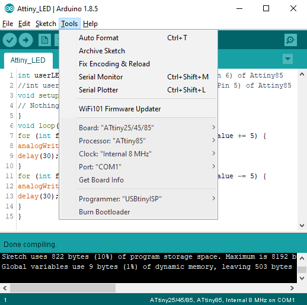Screen dimensions: 307x305
Task: Minimize the Arduino window
Action: pyautogui.click(x=239, y=8)
